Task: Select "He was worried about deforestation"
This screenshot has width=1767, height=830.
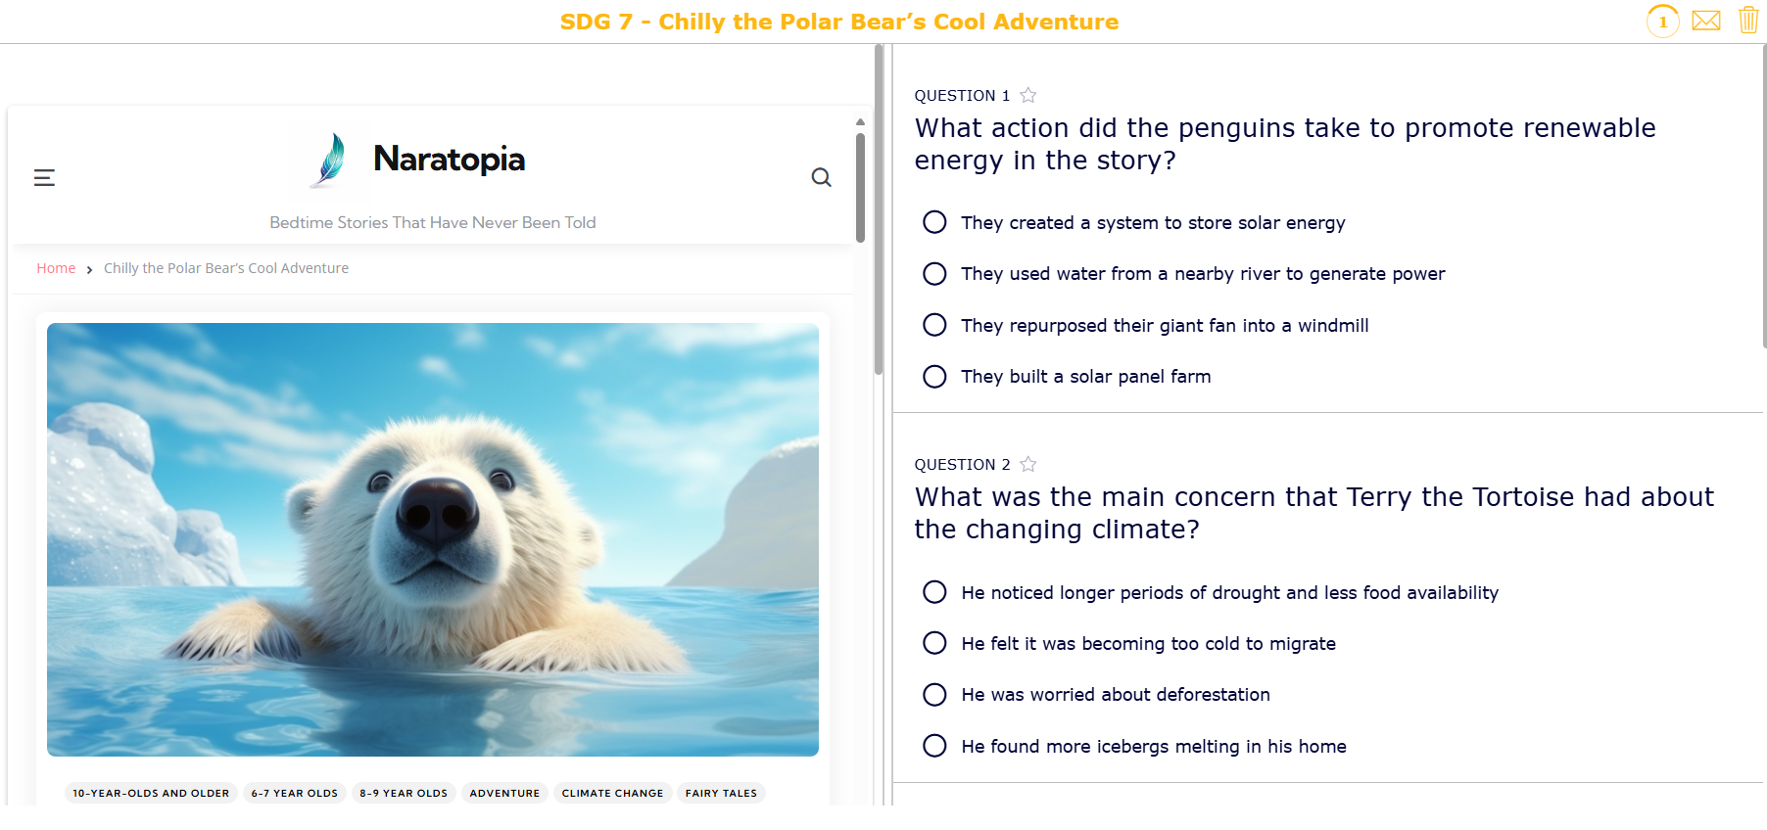Action: point(934,695)
